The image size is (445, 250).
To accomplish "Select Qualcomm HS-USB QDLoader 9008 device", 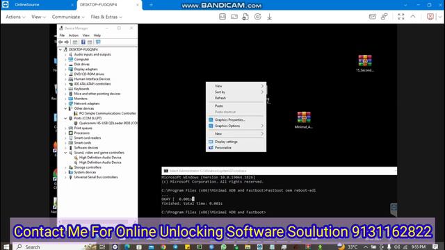I will 108,124.
